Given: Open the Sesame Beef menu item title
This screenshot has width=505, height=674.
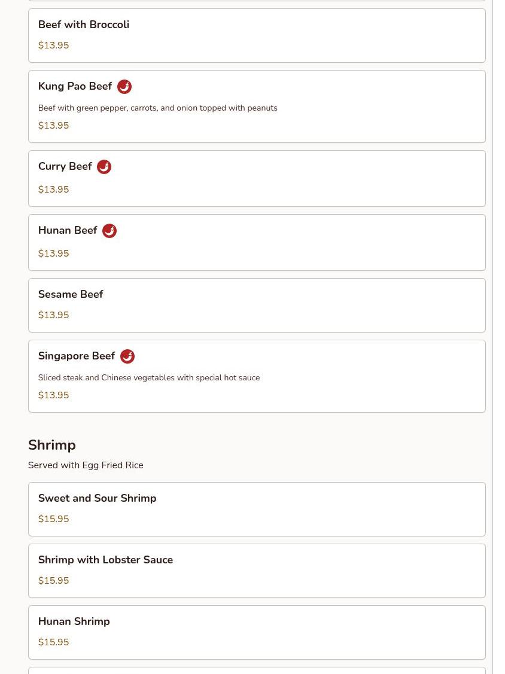Looking at the screenshot, I should [x=71, y=294].
